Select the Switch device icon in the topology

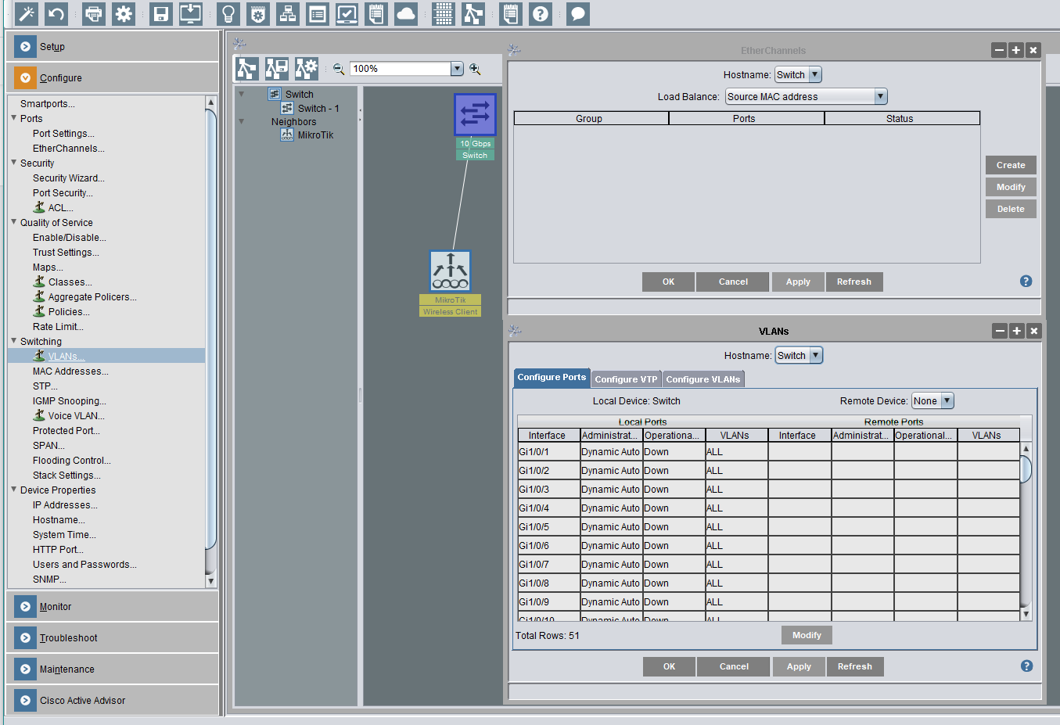[475, 115]
